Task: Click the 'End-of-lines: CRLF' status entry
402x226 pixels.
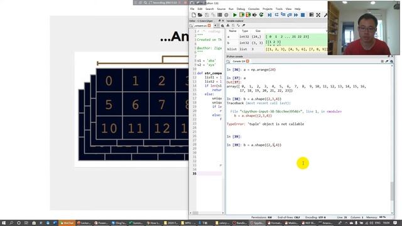Action: coord(289,217)
